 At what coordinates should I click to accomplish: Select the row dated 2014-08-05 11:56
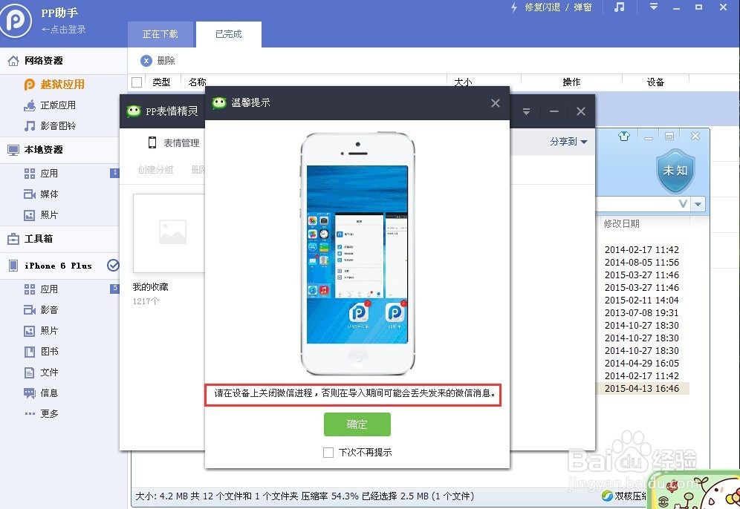pos(642,263)
